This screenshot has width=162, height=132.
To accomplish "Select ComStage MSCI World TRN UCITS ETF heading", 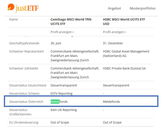I will [71, 22].
